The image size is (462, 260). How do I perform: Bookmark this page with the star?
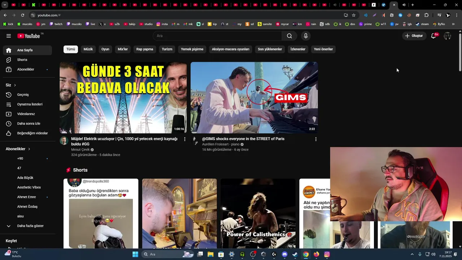pyautogui.click(x=354, y=15)
